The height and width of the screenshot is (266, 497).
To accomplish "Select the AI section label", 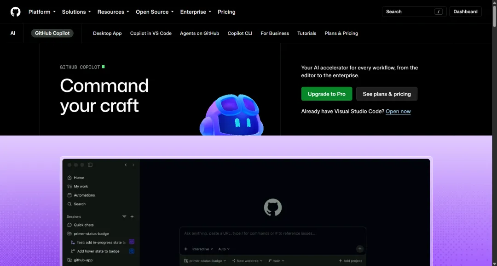I will pos(13,33).
